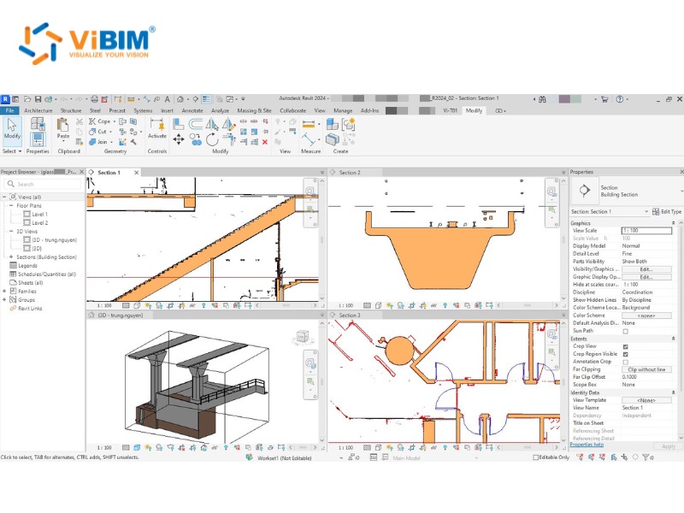This screenshot has width=684, height=513.
Task: Click the Color Scheme <none> button
Action: click(x=646, y=315)
